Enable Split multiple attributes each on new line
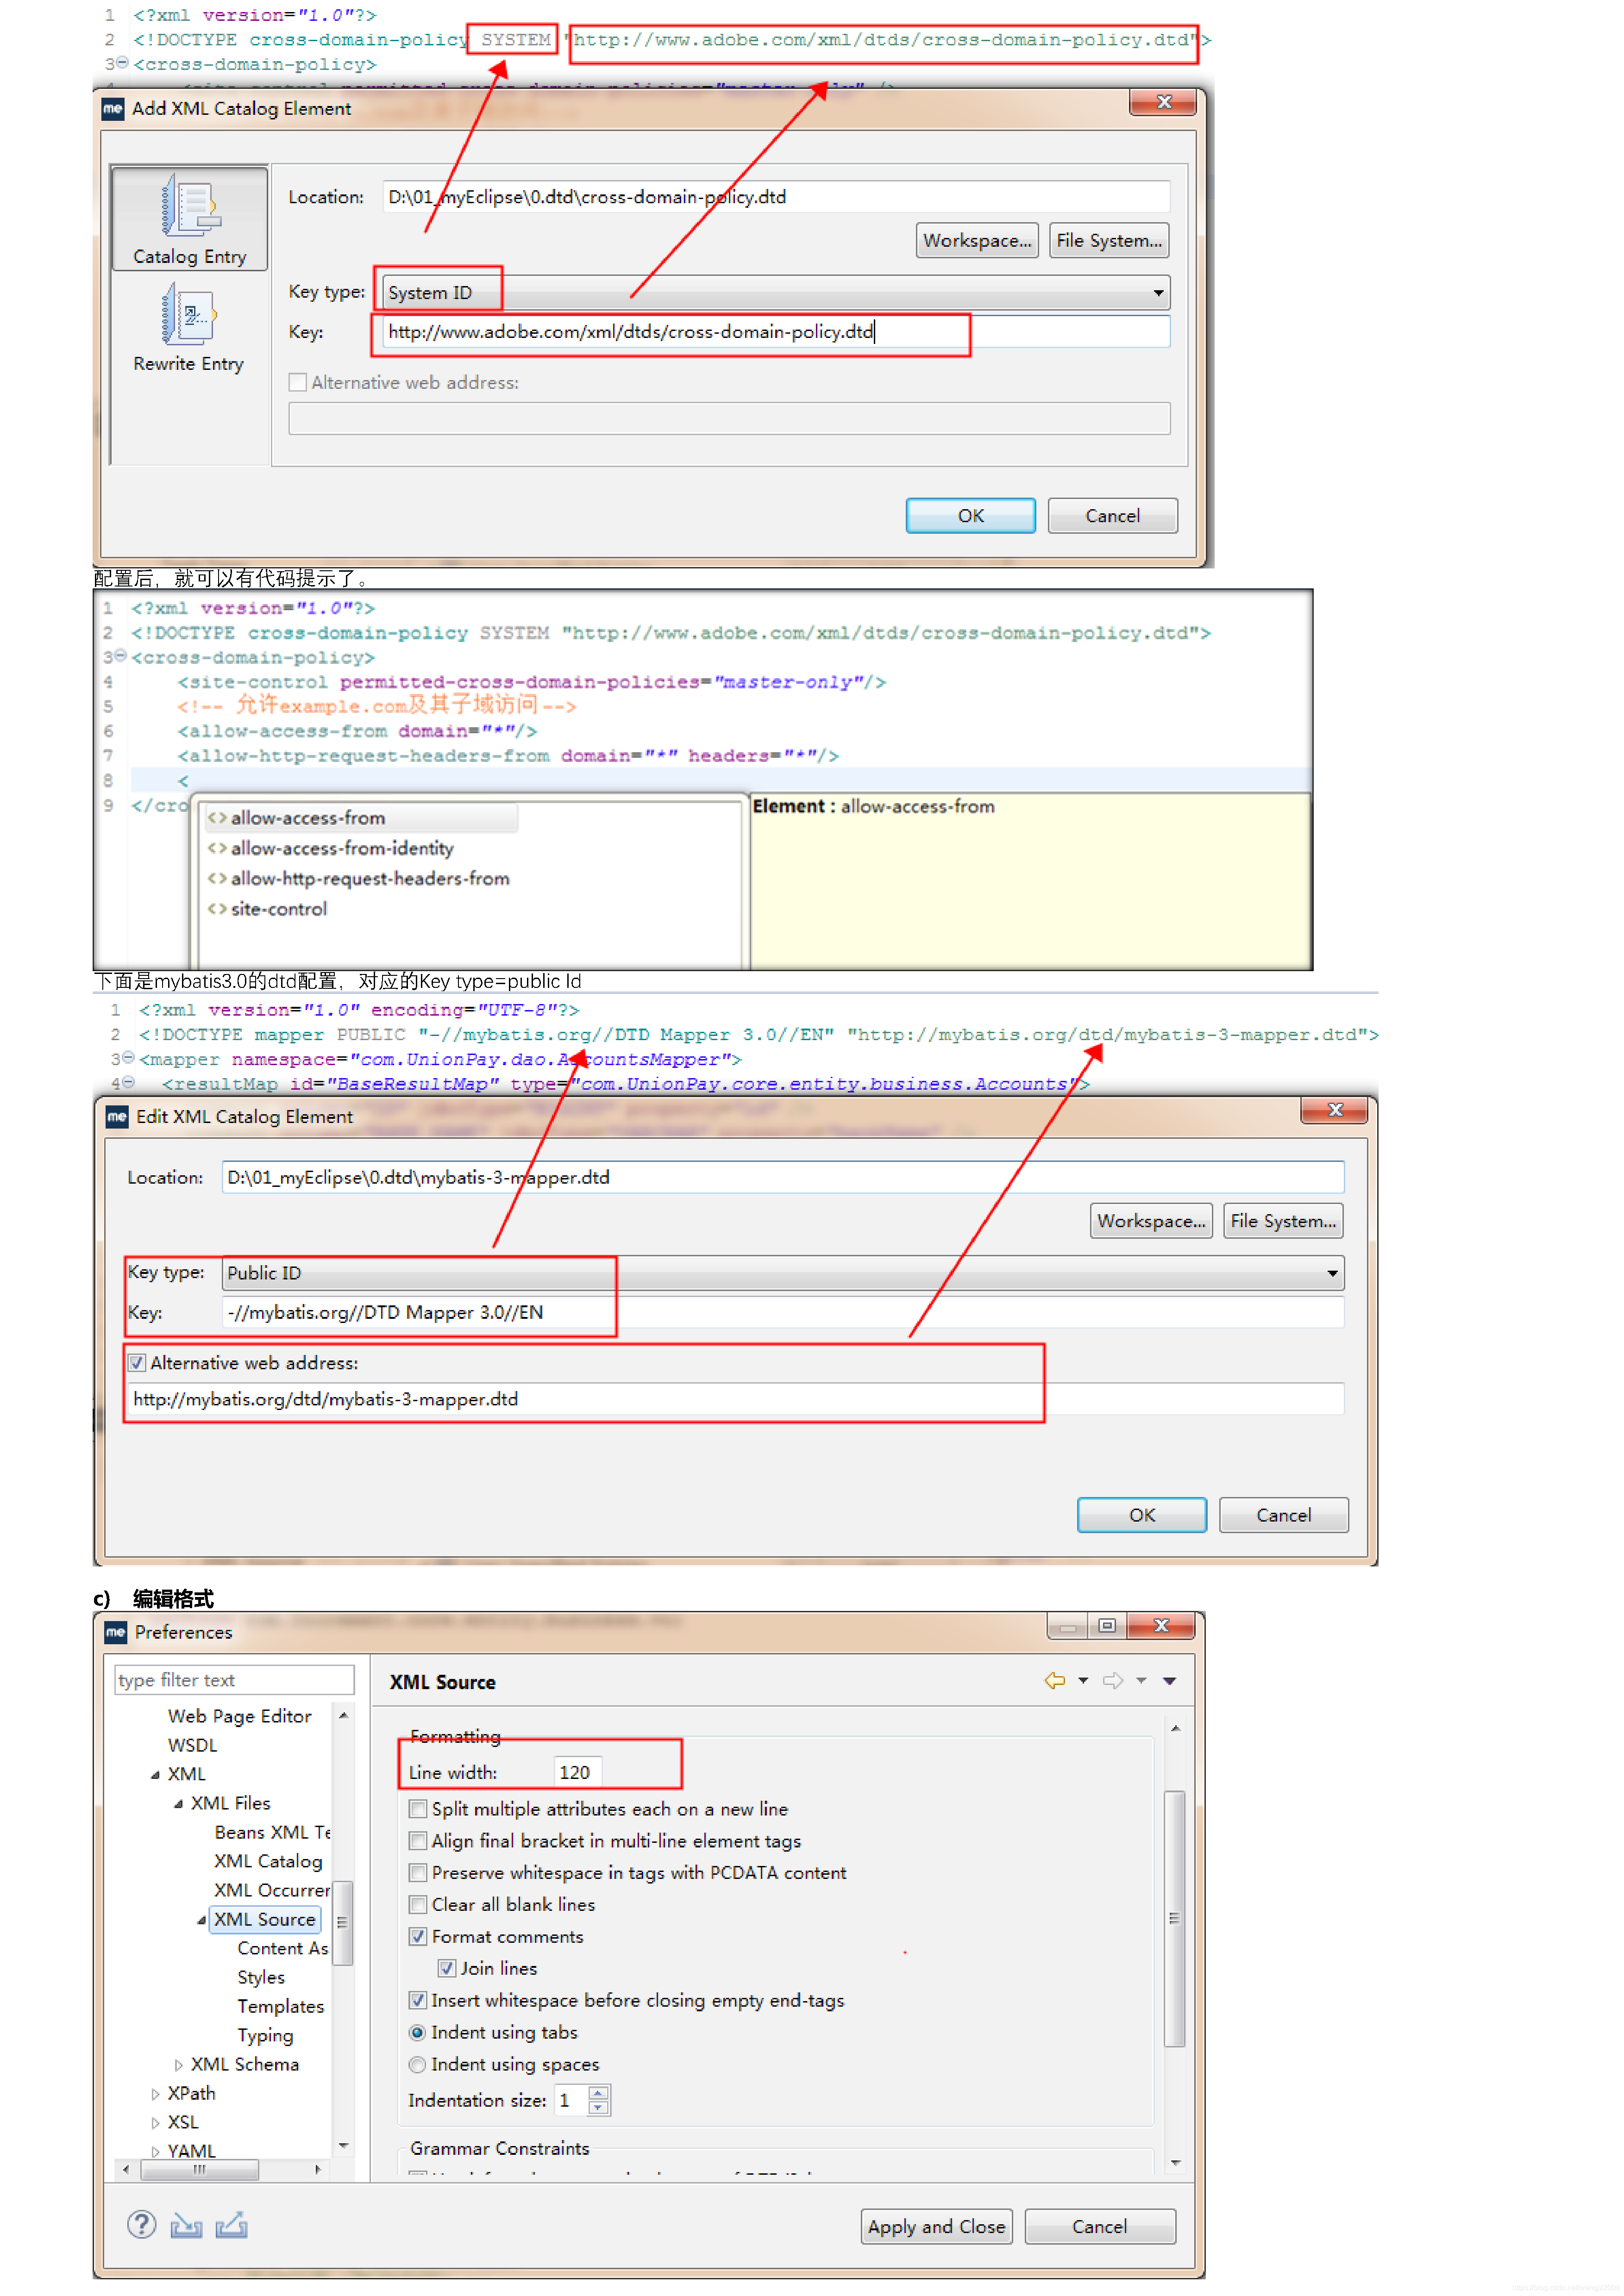The image size is (1624, 2296). pos(418,1809)
